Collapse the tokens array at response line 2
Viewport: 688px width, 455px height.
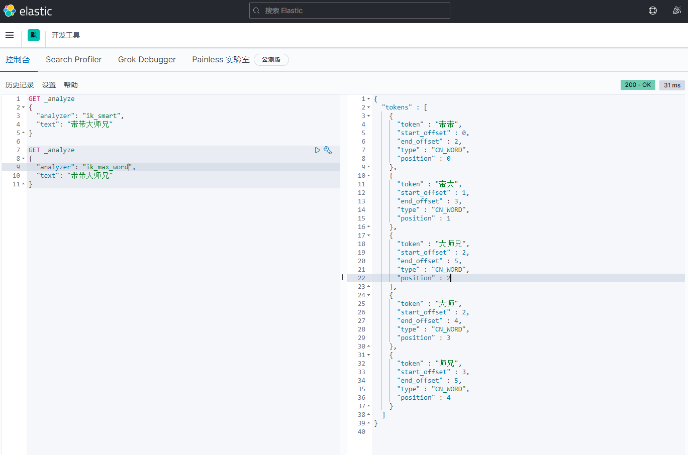(x=368, y=107)
